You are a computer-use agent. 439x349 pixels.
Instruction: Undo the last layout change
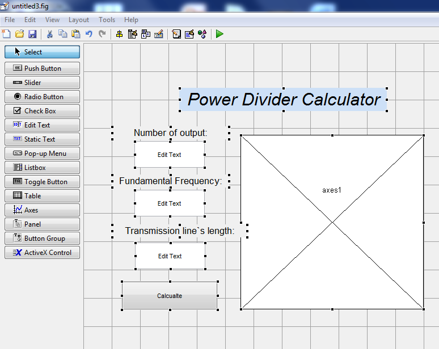(89, 34)
